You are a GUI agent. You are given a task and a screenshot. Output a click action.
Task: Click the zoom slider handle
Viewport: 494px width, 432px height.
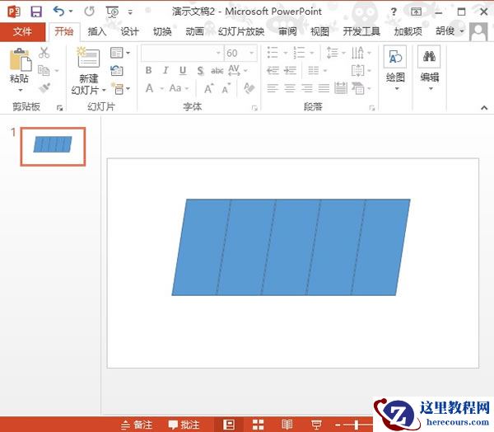357,425
